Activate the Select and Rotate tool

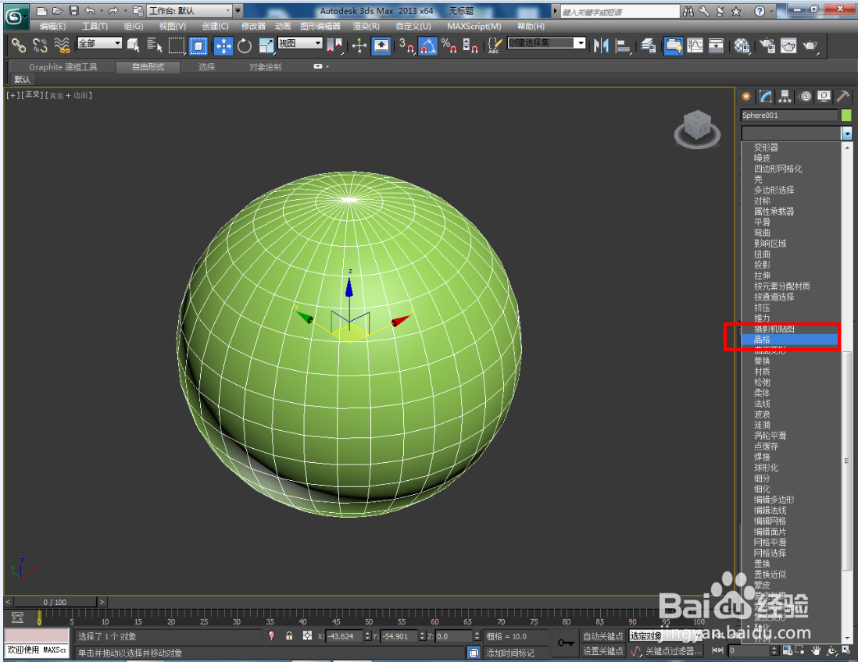point(245,45)
